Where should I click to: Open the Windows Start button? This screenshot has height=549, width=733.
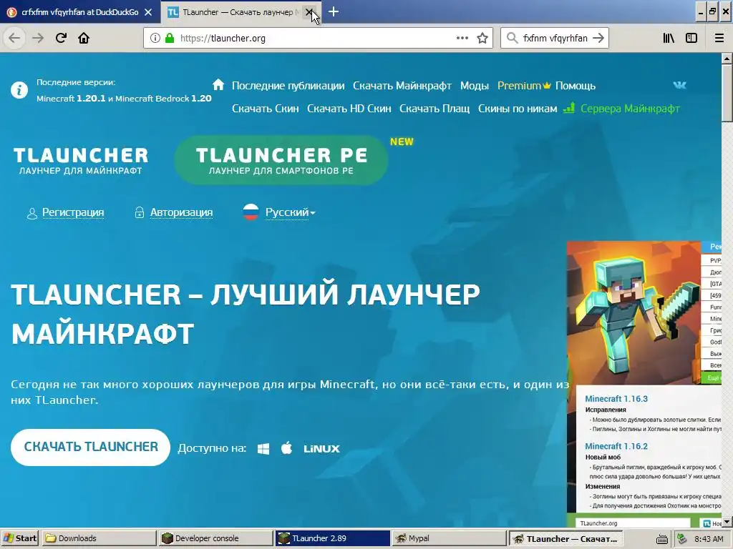pyautogui.click(x=19, y=538)
